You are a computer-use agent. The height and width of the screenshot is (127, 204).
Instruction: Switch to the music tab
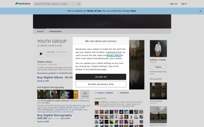pos(40,31)
